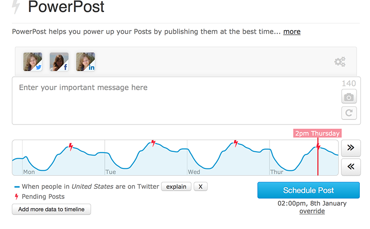
Task: Open the more link in description
Action: coord(292,31)
